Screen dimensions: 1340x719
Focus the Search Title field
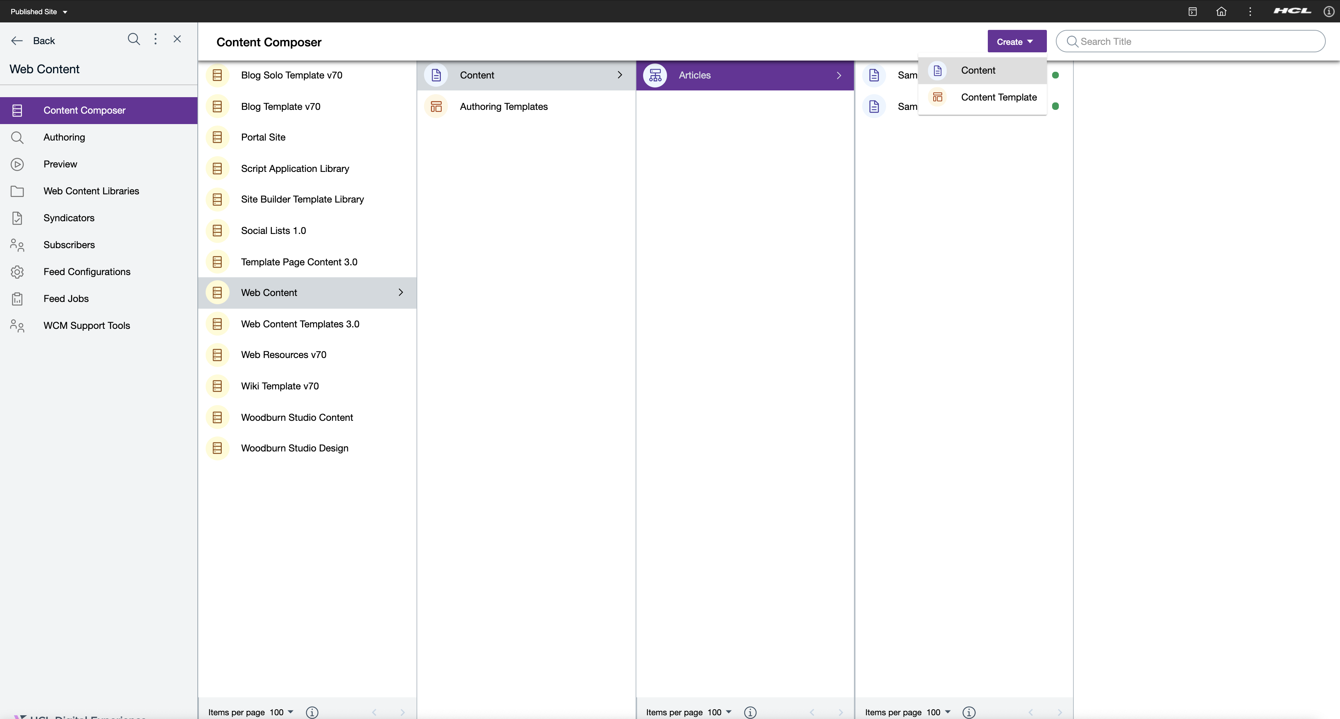tap(1191, 41)
